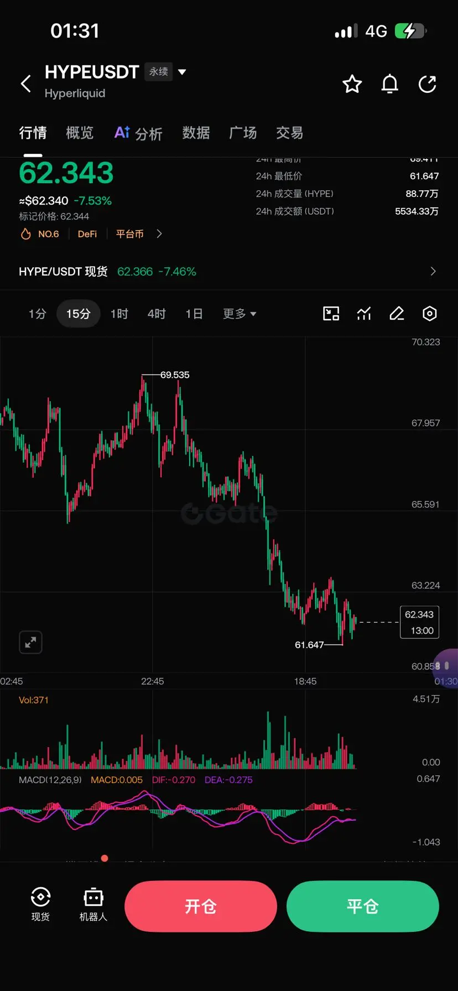Open price alert bell icon
The height and width of the screenshot is (991, 458).
click(390, 84)
